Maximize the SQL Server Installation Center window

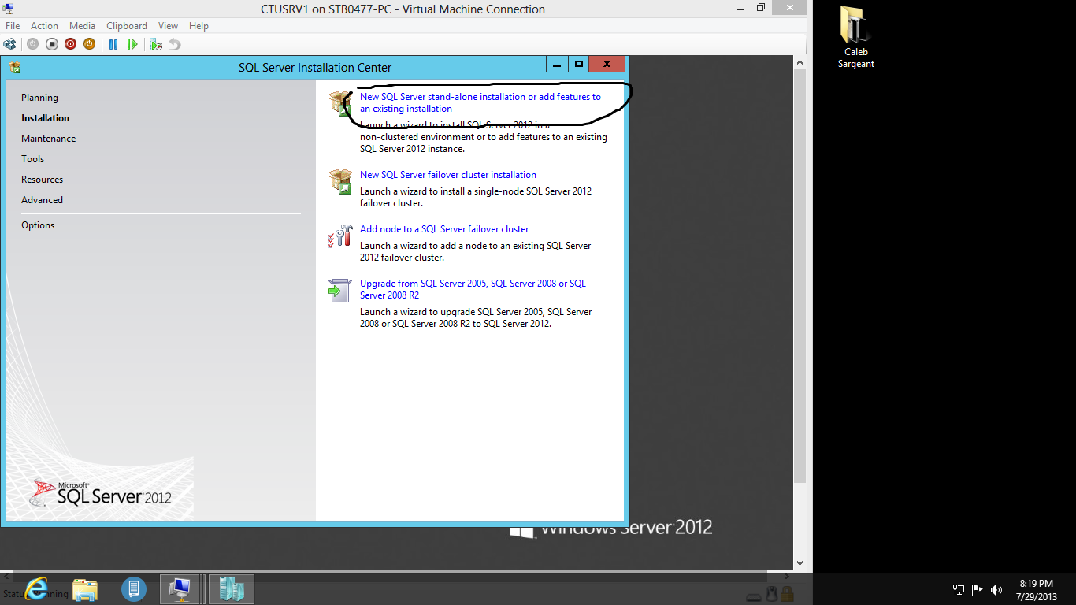point(578,65)
